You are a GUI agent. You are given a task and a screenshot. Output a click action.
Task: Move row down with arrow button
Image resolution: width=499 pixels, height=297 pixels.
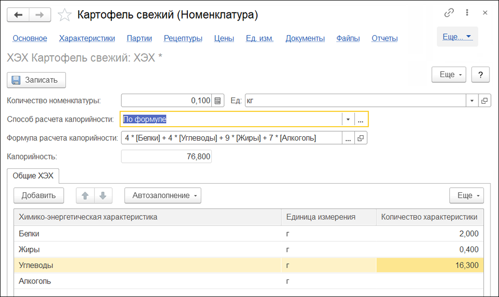pyautogui.click(x=103, y=195)
